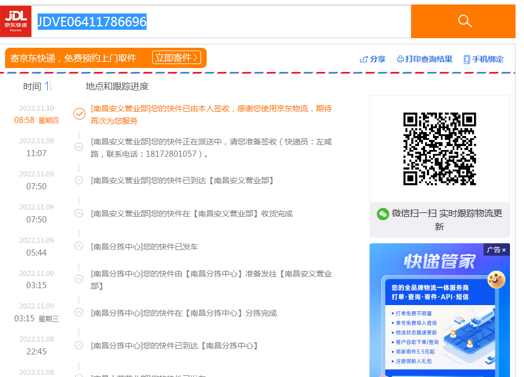Screen dimensions: 524x377
Task: Click the status icon beside 分拣完成 entry
Action: tap(79, 312)
